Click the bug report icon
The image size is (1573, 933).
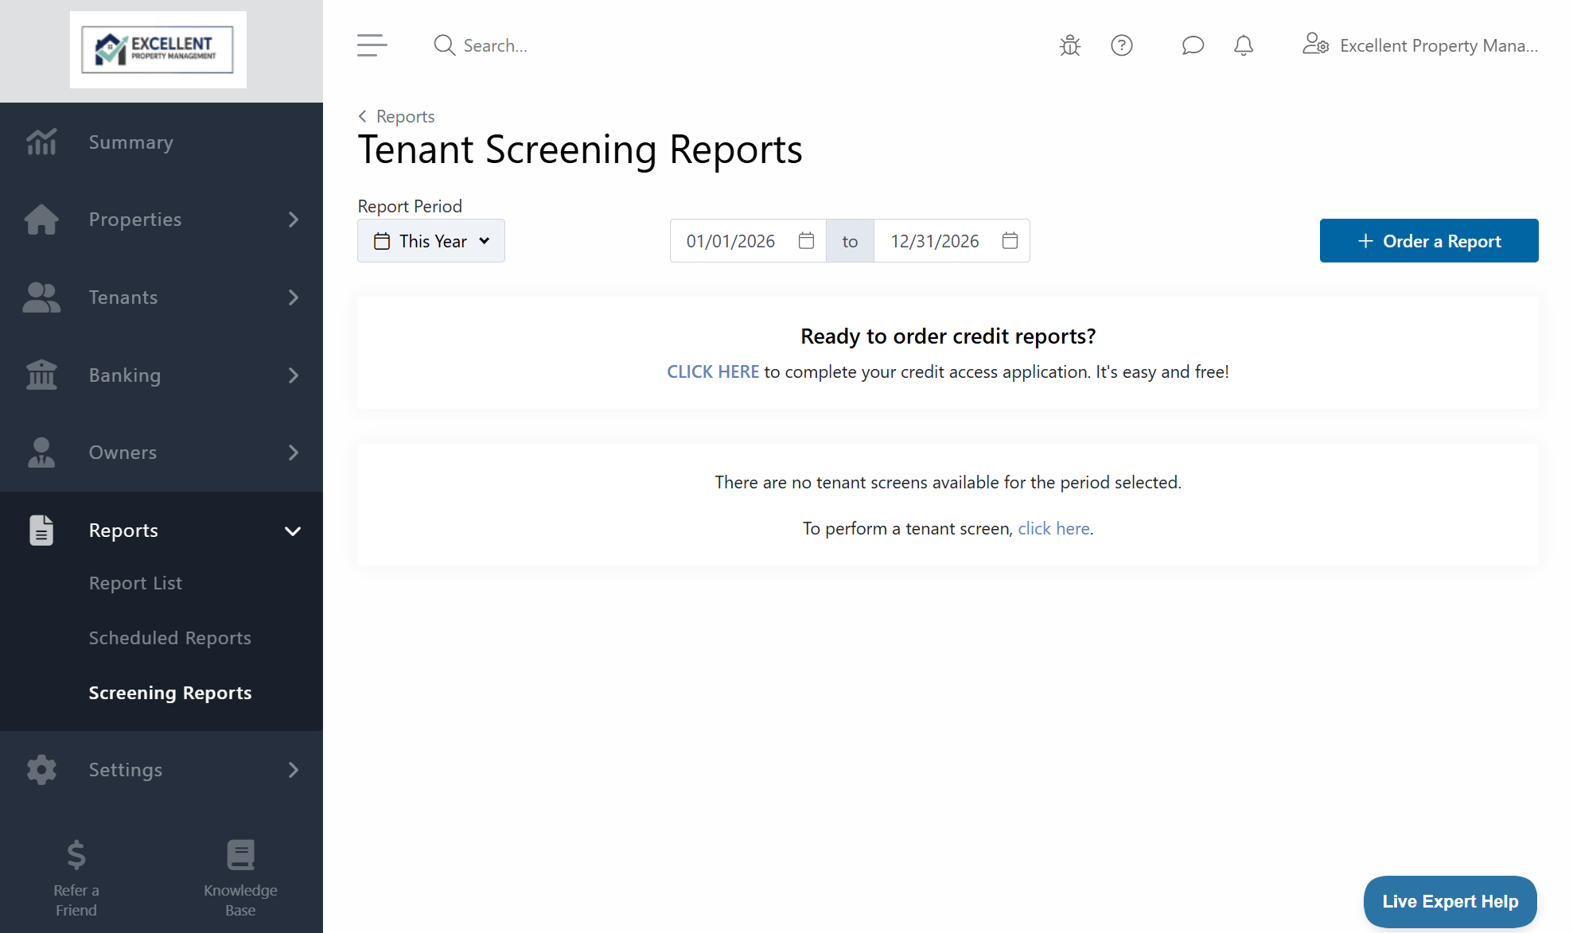point(1070,45)
